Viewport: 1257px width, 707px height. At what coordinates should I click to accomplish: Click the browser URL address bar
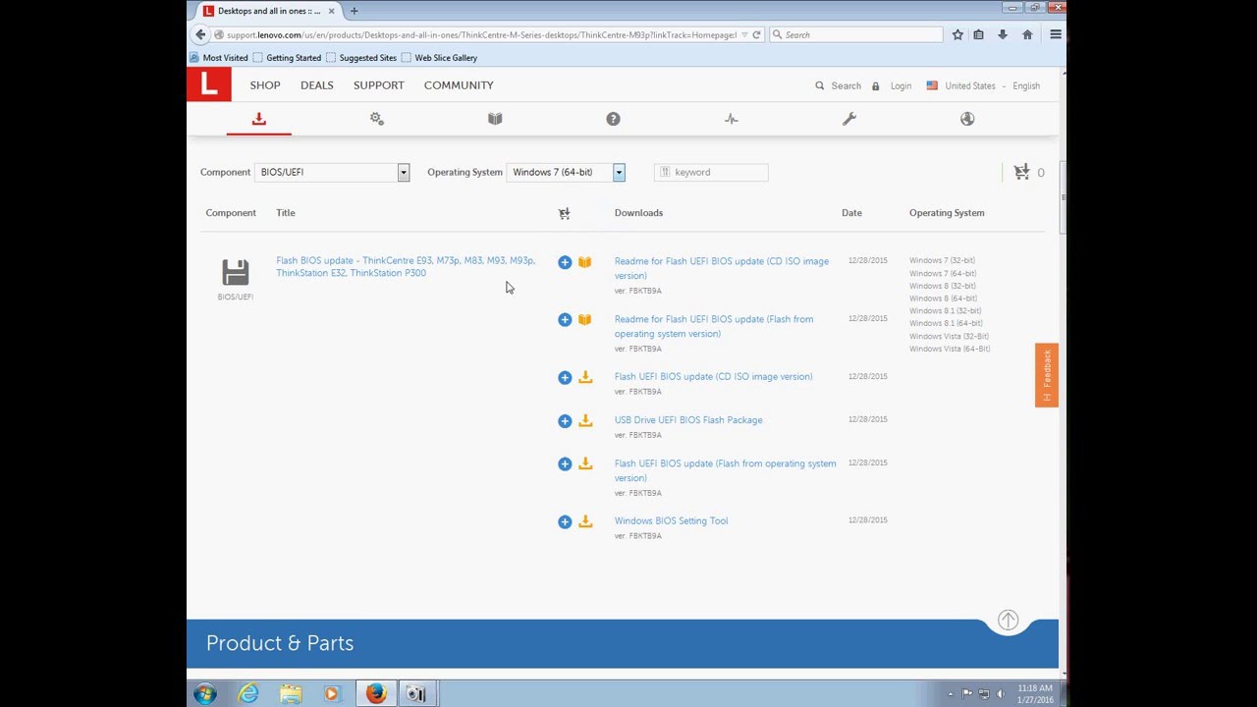tap(481, 34)
